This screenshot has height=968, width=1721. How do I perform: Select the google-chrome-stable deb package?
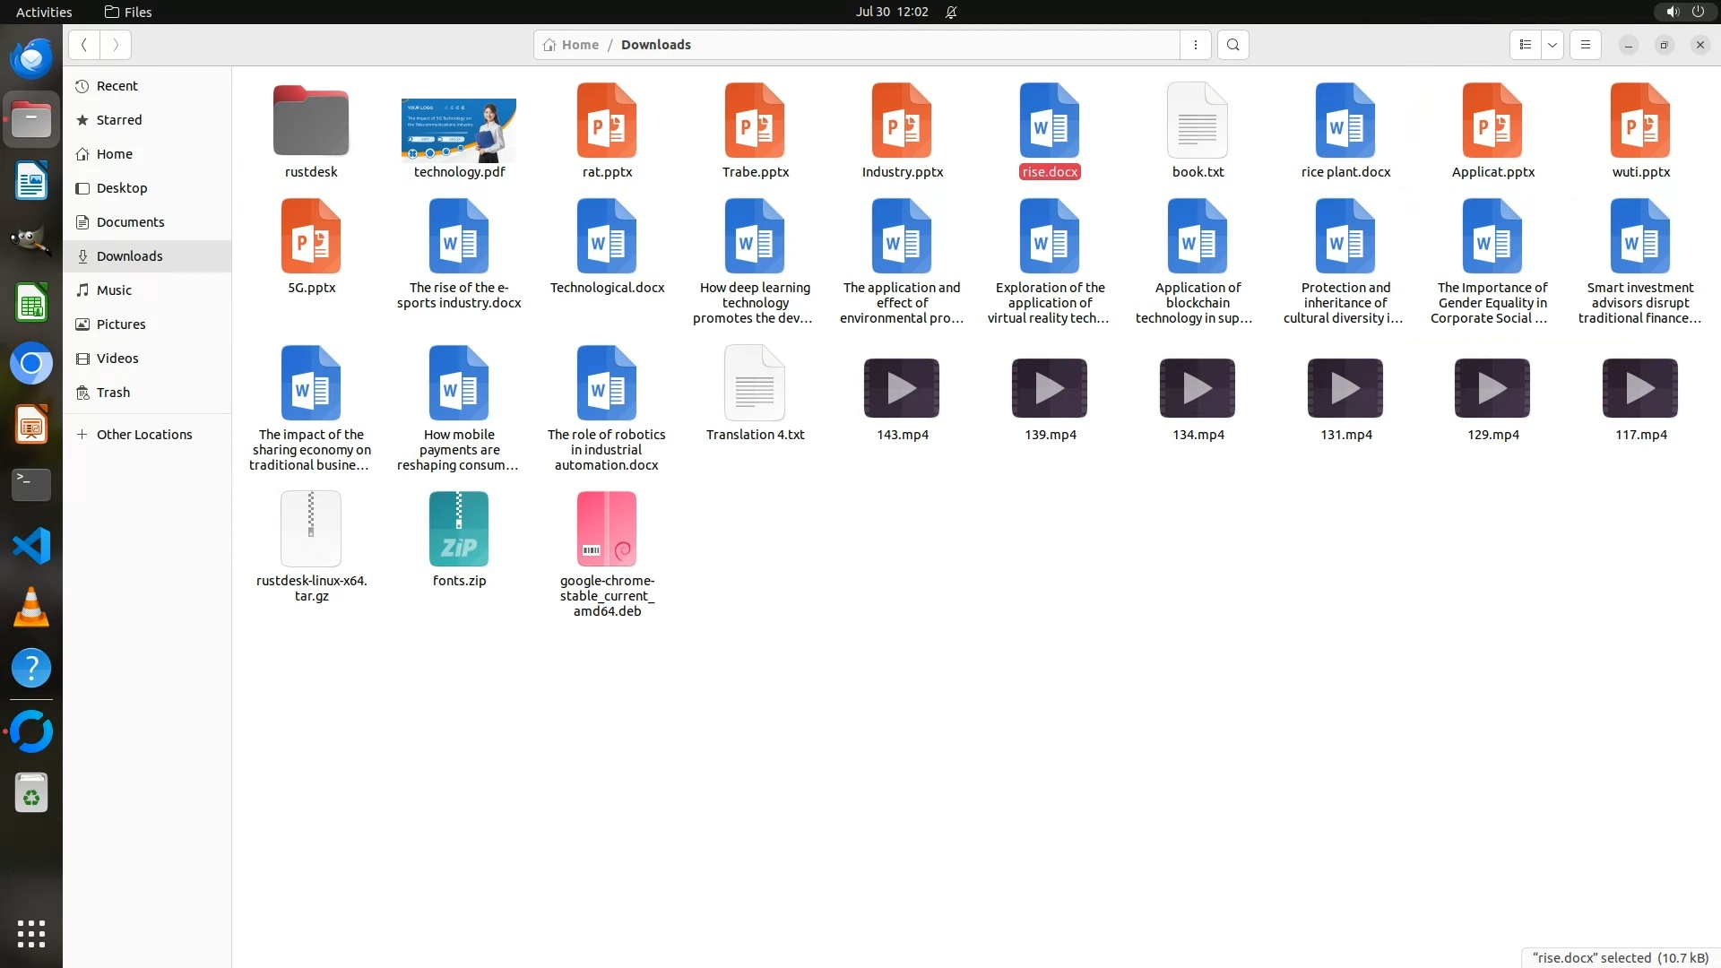point(607,529)
